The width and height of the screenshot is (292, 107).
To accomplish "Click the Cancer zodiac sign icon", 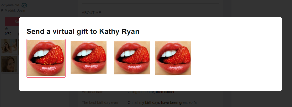I will pos(24,5).
